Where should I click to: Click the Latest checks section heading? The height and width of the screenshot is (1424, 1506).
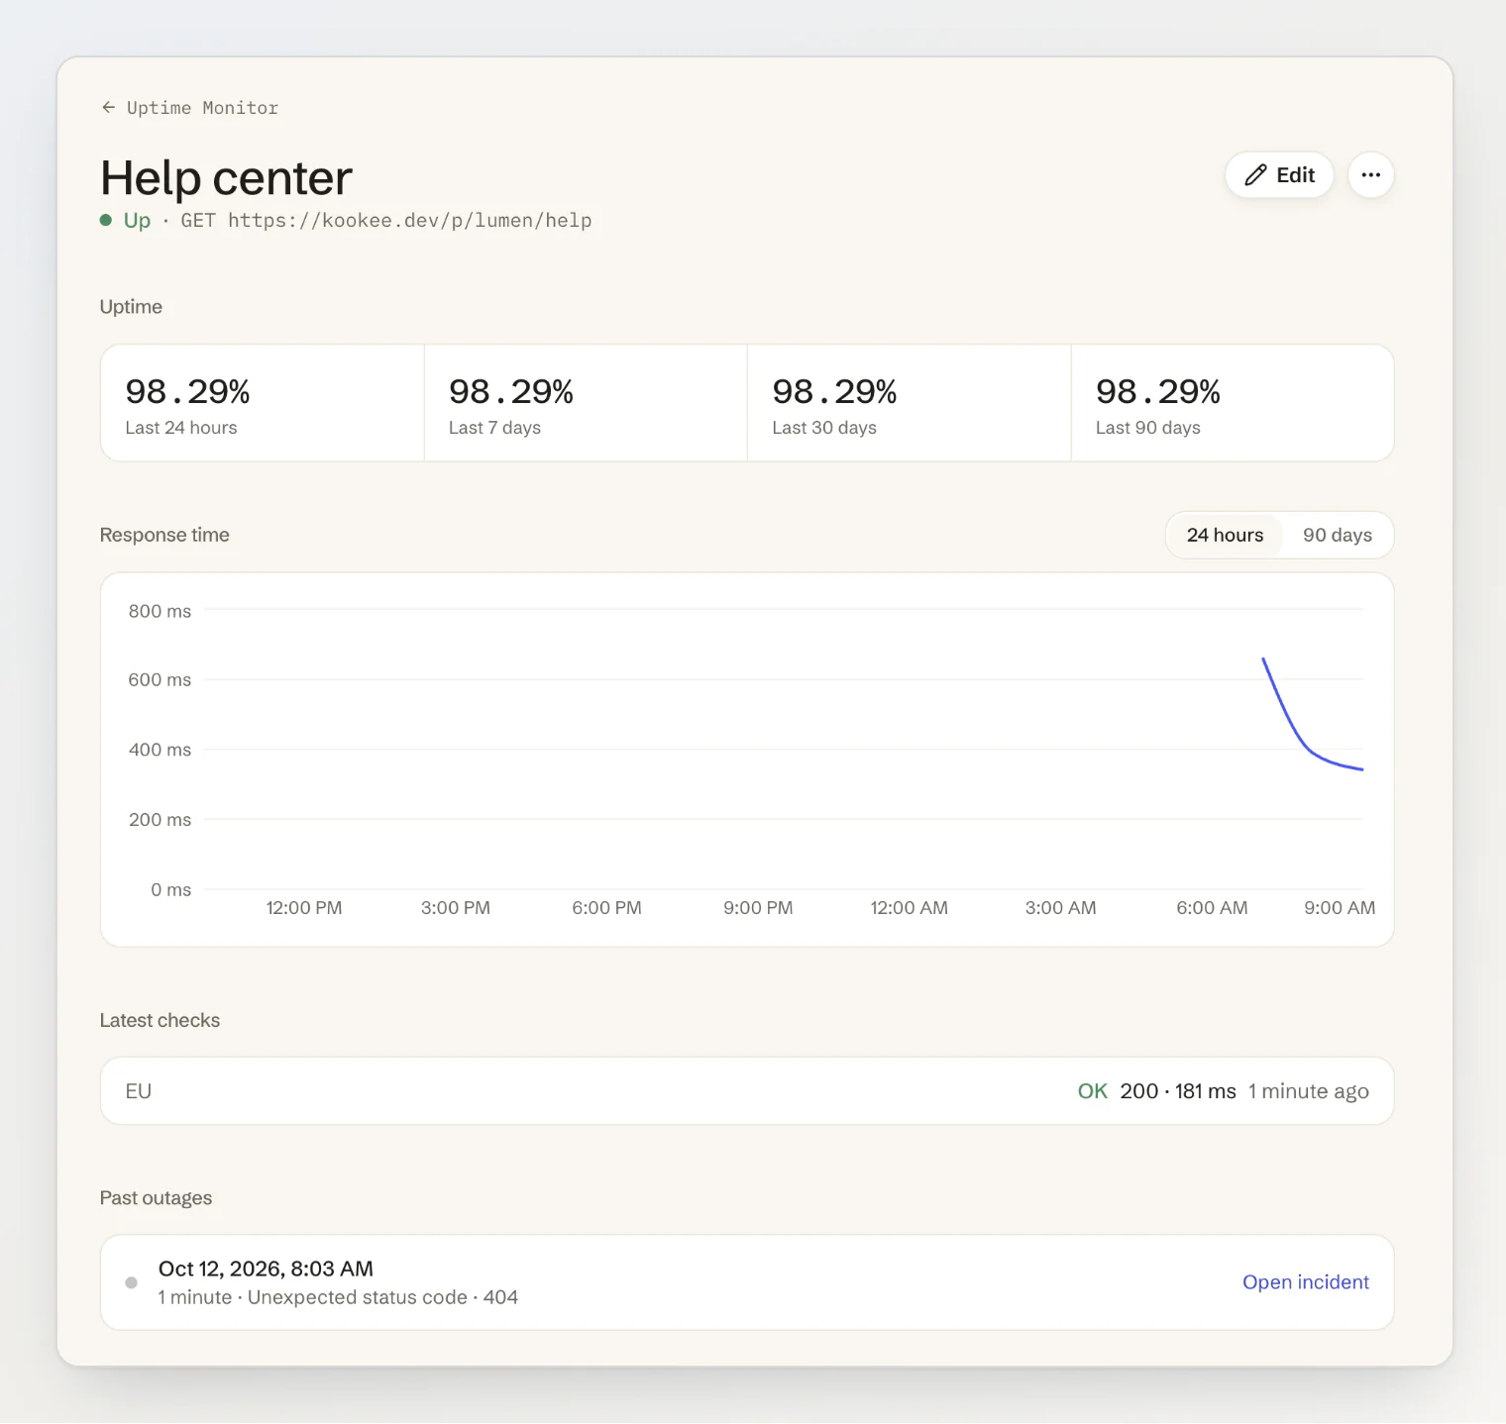[160, 1020]
